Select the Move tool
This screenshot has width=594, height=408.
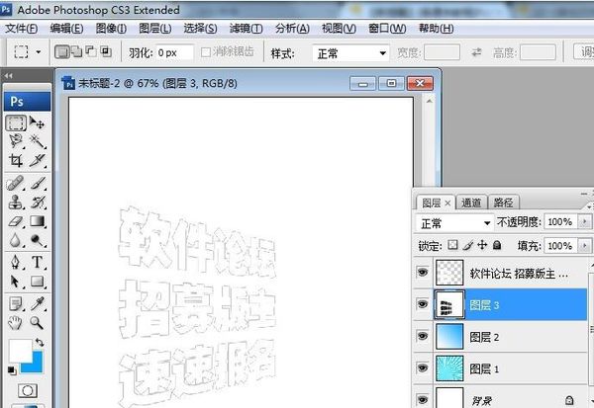point(38,122)
